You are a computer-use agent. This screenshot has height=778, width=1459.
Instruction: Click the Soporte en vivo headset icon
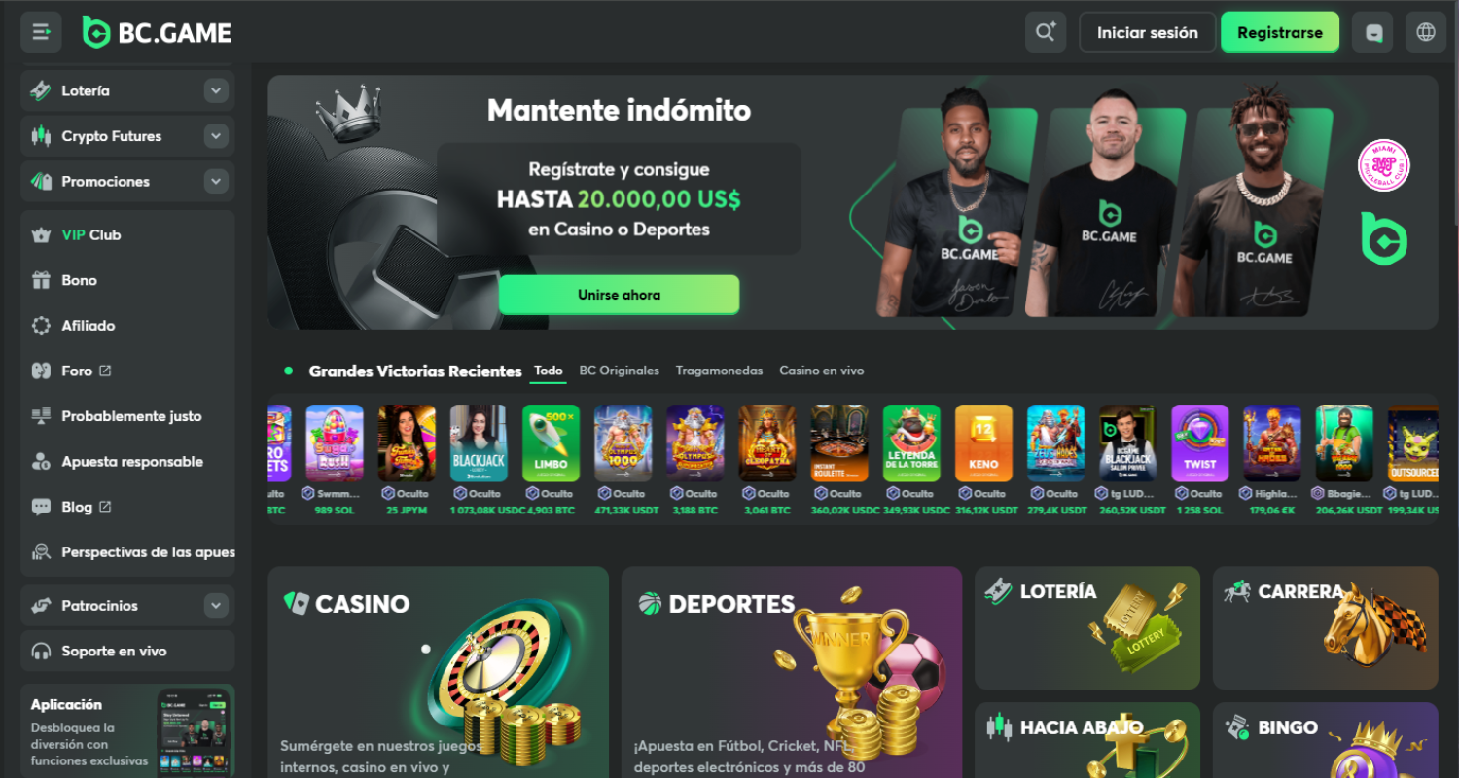pyautogui.click(x=41, y=651)
